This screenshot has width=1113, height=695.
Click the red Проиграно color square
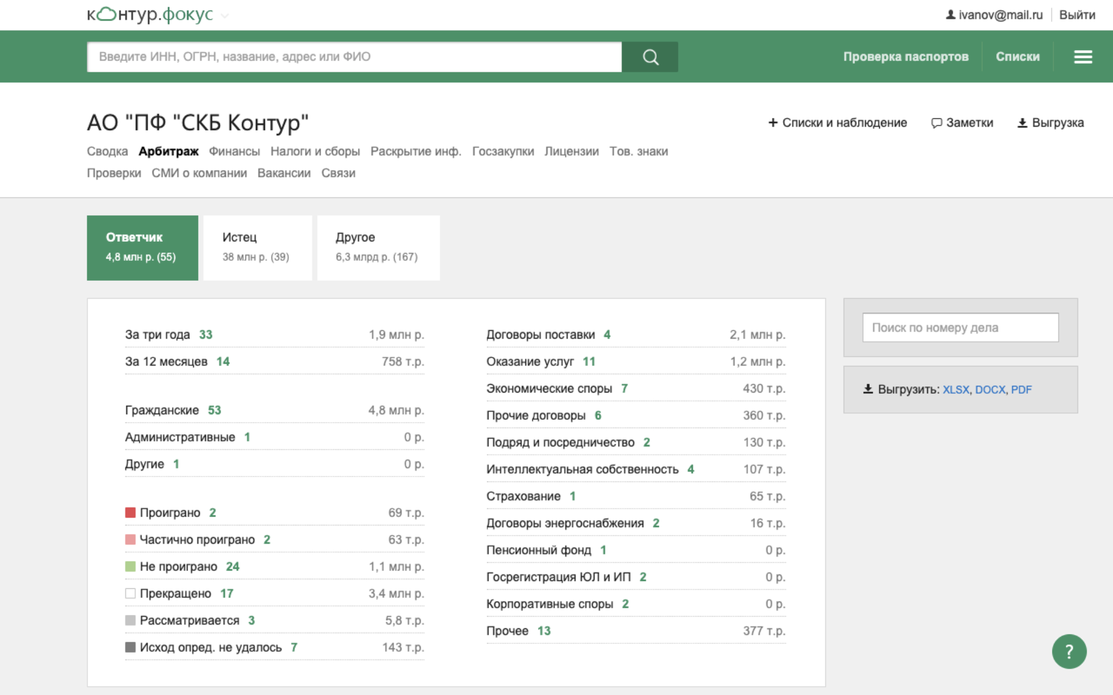pos(130,513)
